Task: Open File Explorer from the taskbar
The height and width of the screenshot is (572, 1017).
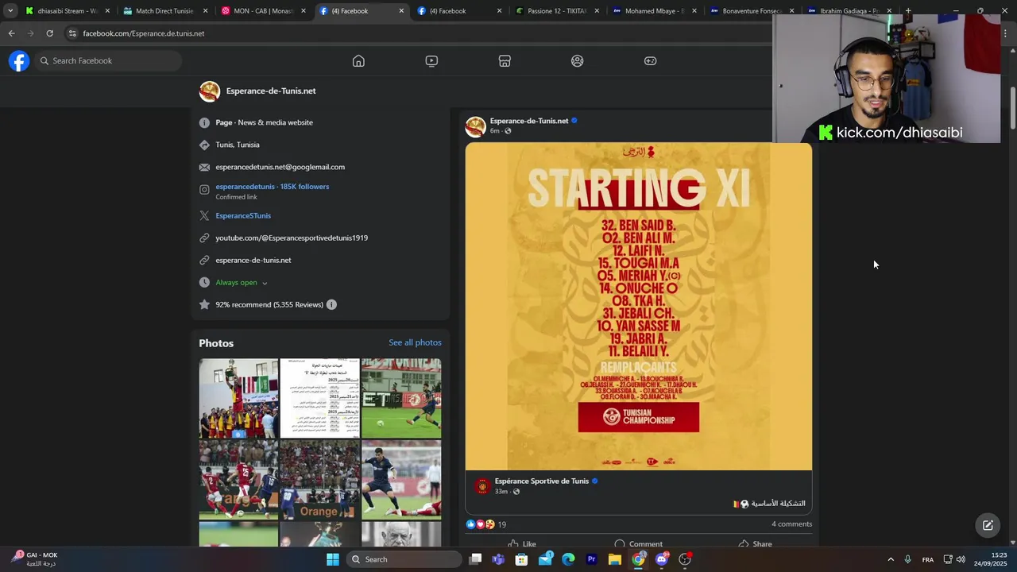Action: tap(615, 559)
